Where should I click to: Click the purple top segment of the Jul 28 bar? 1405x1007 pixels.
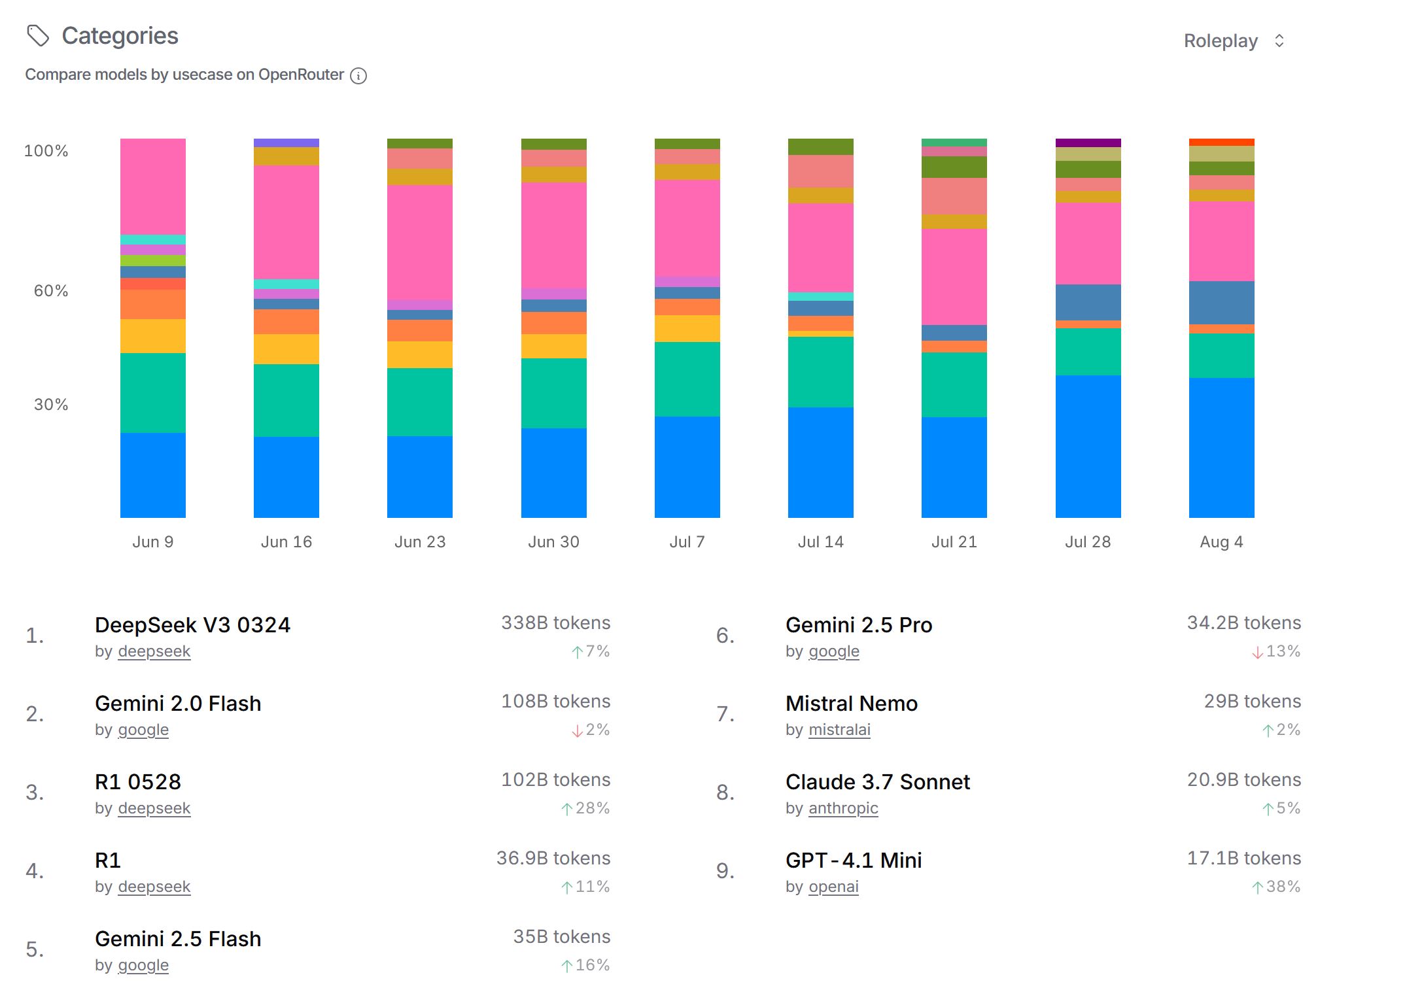(x=1088, y=143)
